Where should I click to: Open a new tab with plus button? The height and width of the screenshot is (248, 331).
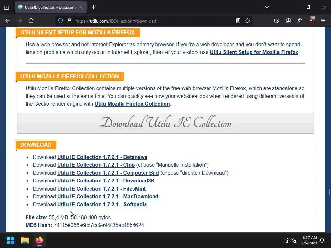(x=93, y=7)
